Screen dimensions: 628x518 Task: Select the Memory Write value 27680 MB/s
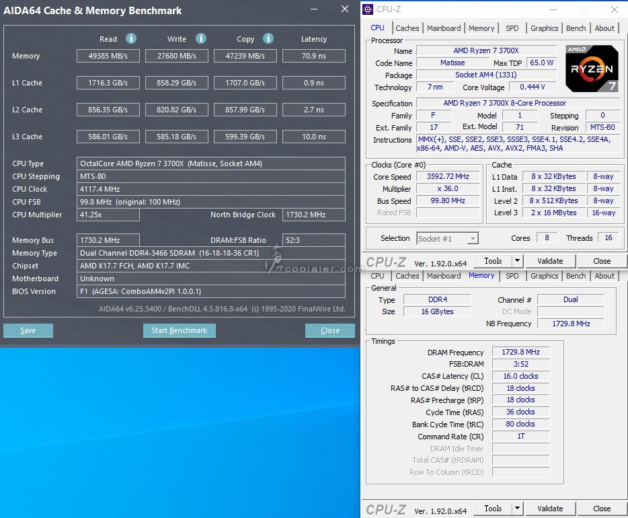coord(177,56)
